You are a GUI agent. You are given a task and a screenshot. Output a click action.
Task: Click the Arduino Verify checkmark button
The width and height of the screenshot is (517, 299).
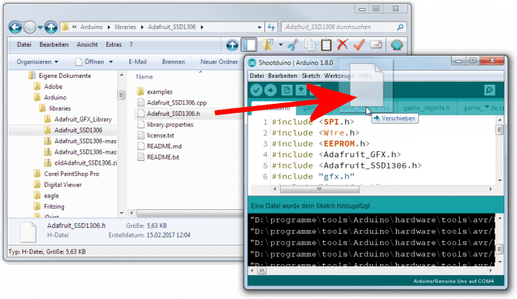click(x=256, y=90)
